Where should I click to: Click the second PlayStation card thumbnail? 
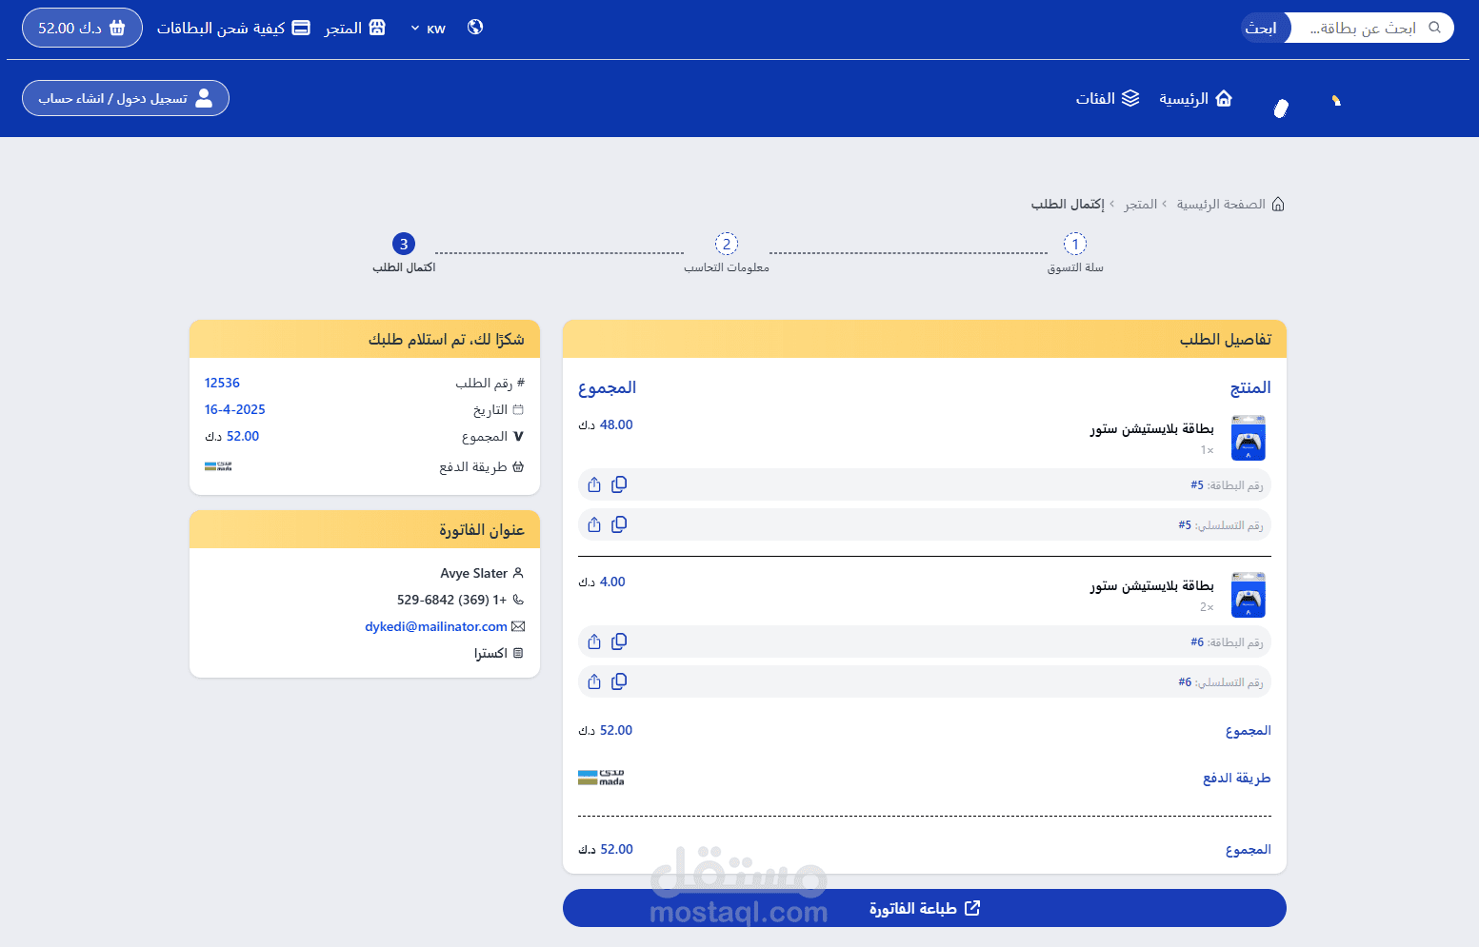1249,594
